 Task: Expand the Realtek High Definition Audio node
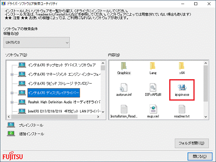click(x=12, y=102)
